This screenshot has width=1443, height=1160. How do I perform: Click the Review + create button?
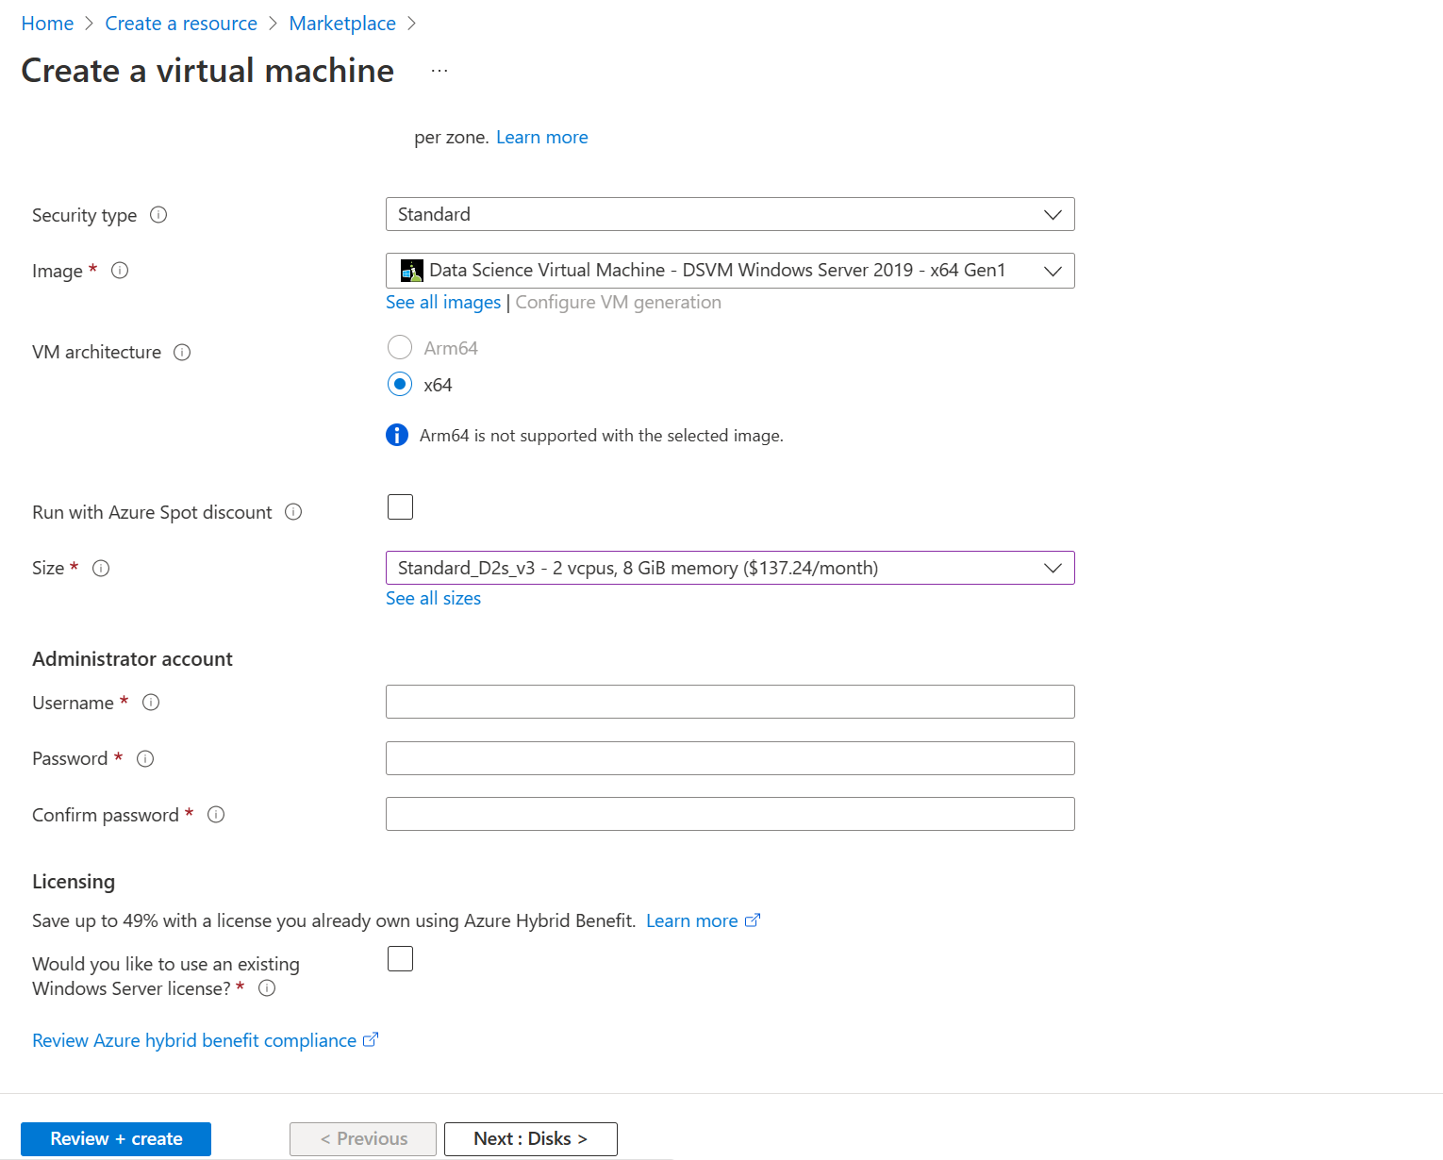pos(116,1138)
